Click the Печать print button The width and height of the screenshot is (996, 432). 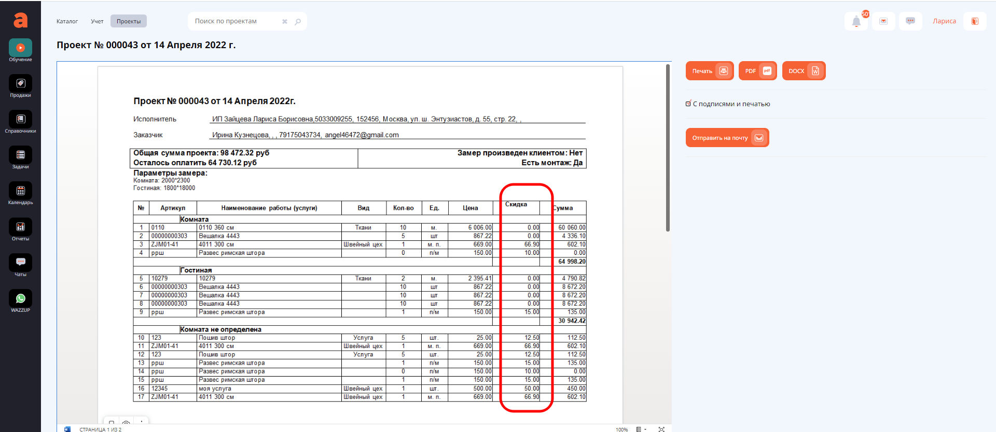(709, 71)
